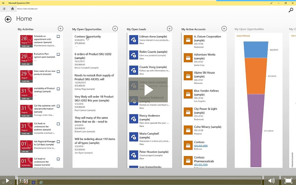Image resolution: width=296 pixels, height=185 pixels.
Task: Check off Call back to understand the problem
Action: tap(58, 124)
